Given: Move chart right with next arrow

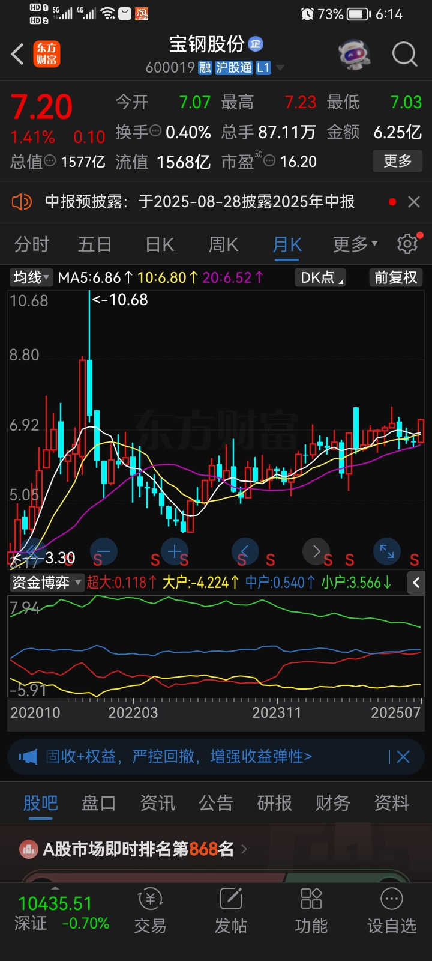Looking at the screenshot, I should 316,551.
